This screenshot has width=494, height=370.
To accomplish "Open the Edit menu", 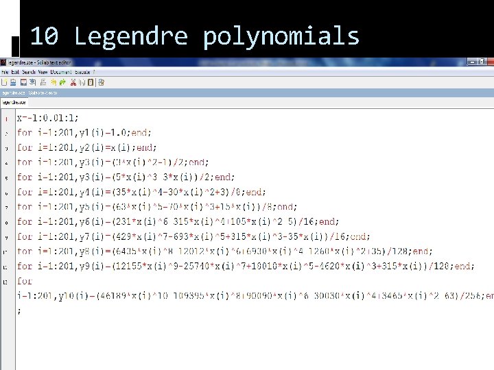I will click(15, 72).
